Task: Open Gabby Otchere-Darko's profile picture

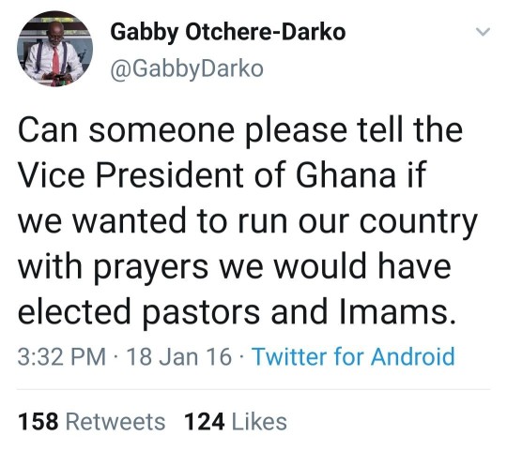Action: pos(55,49)
